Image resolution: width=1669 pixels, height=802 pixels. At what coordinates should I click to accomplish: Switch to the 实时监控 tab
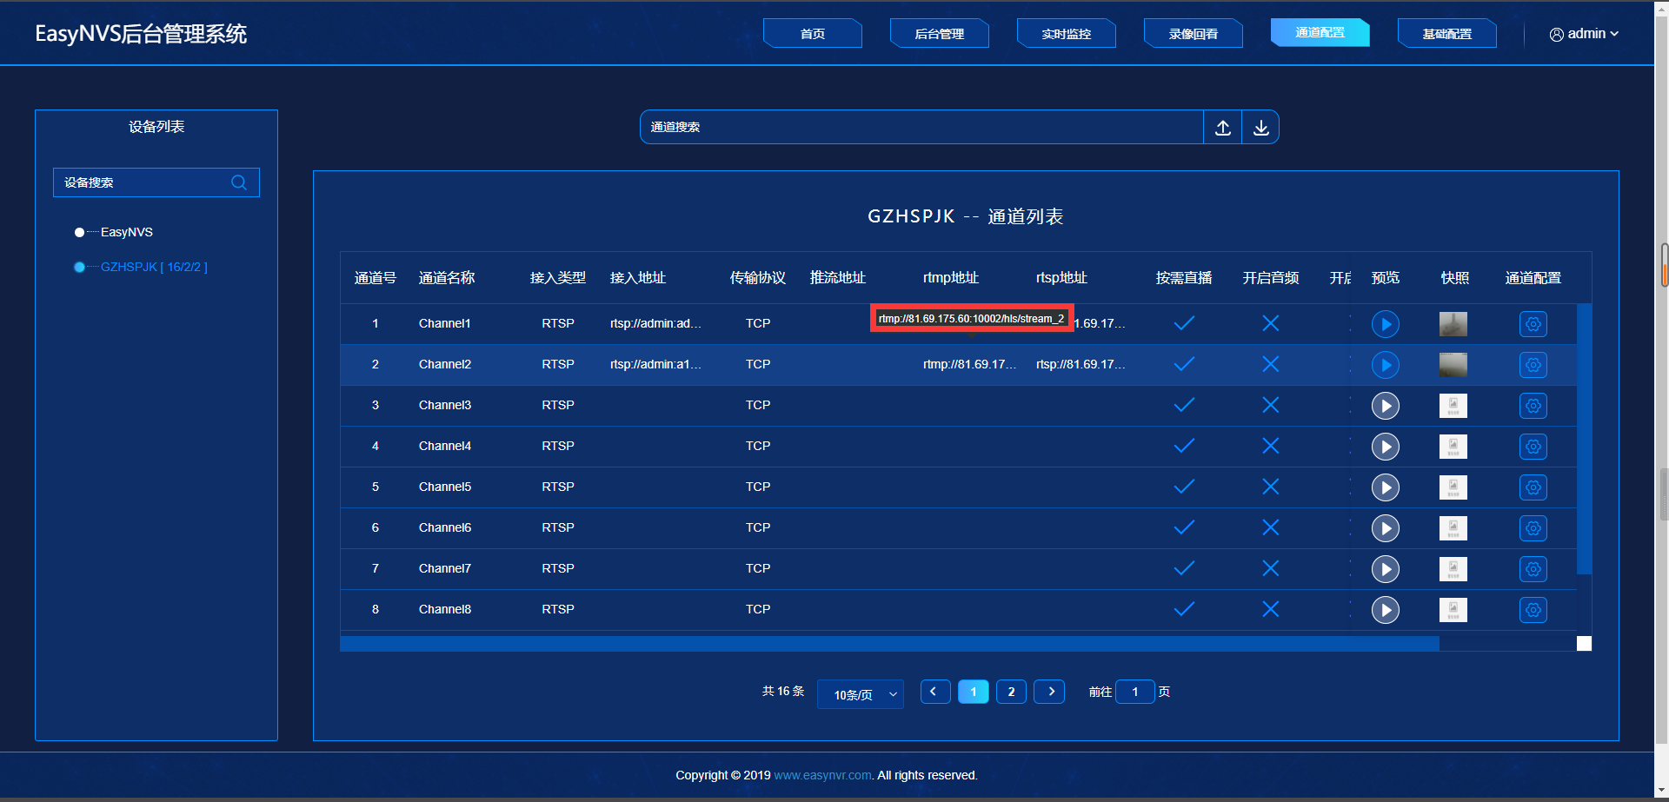tap(1066, 33)
